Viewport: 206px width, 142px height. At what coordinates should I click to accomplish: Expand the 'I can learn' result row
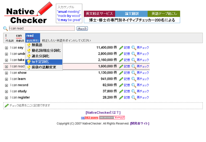pos(6,79)
